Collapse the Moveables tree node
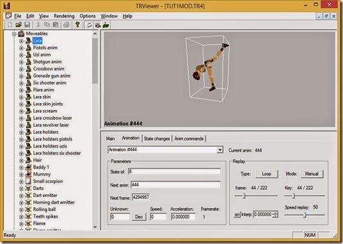 pyautogui.click(x=14, y=34)
